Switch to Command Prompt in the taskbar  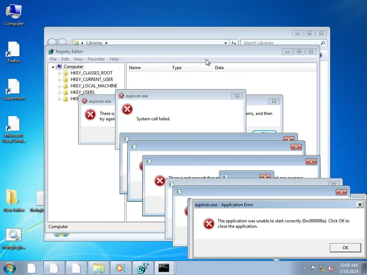[x=164, y=268]
